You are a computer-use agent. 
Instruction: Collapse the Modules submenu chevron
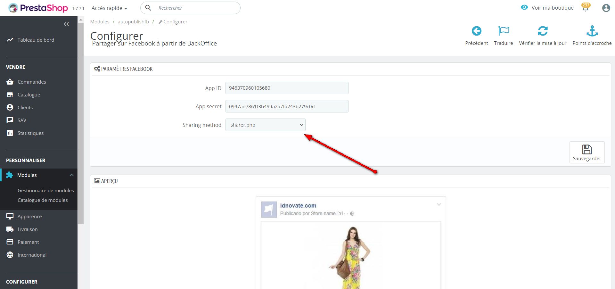71,175
